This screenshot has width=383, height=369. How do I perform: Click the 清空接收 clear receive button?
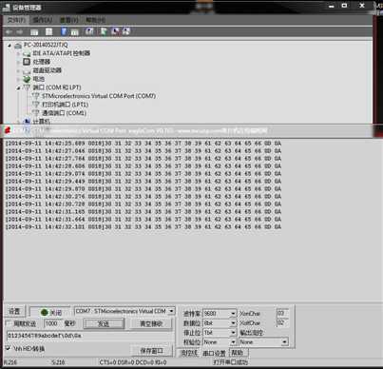pos(151,323)
